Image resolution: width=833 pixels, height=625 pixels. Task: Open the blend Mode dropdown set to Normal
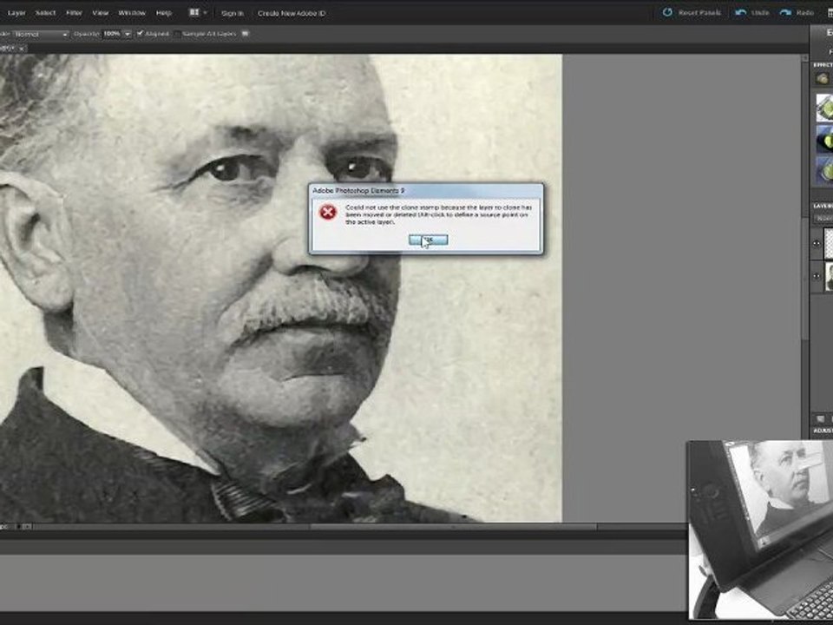tap(41, 34)
